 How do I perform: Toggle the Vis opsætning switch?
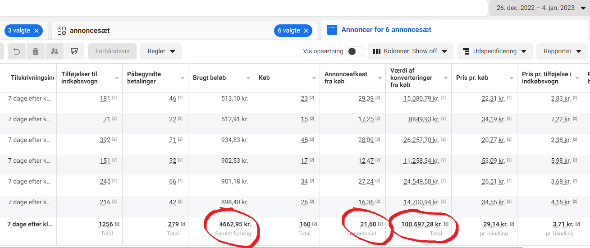click(x=356, y=51)
